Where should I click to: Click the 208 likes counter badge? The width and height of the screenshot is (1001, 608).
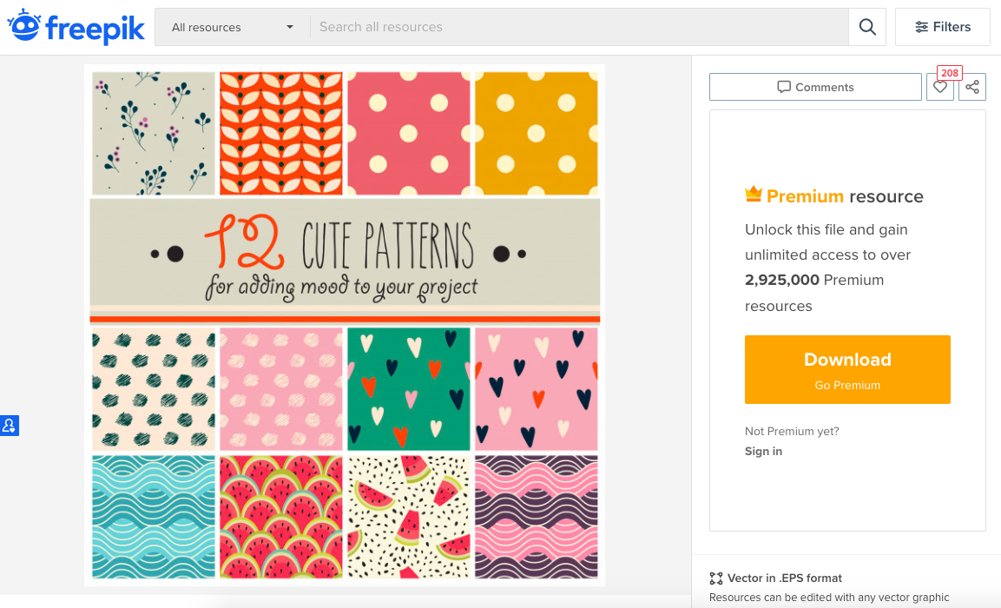[950, 73]
